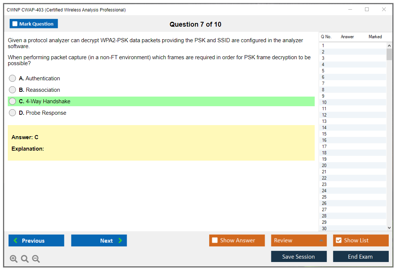Go to the Next question
Viewport: 398px width, 272px height.
tap(99, 241)
